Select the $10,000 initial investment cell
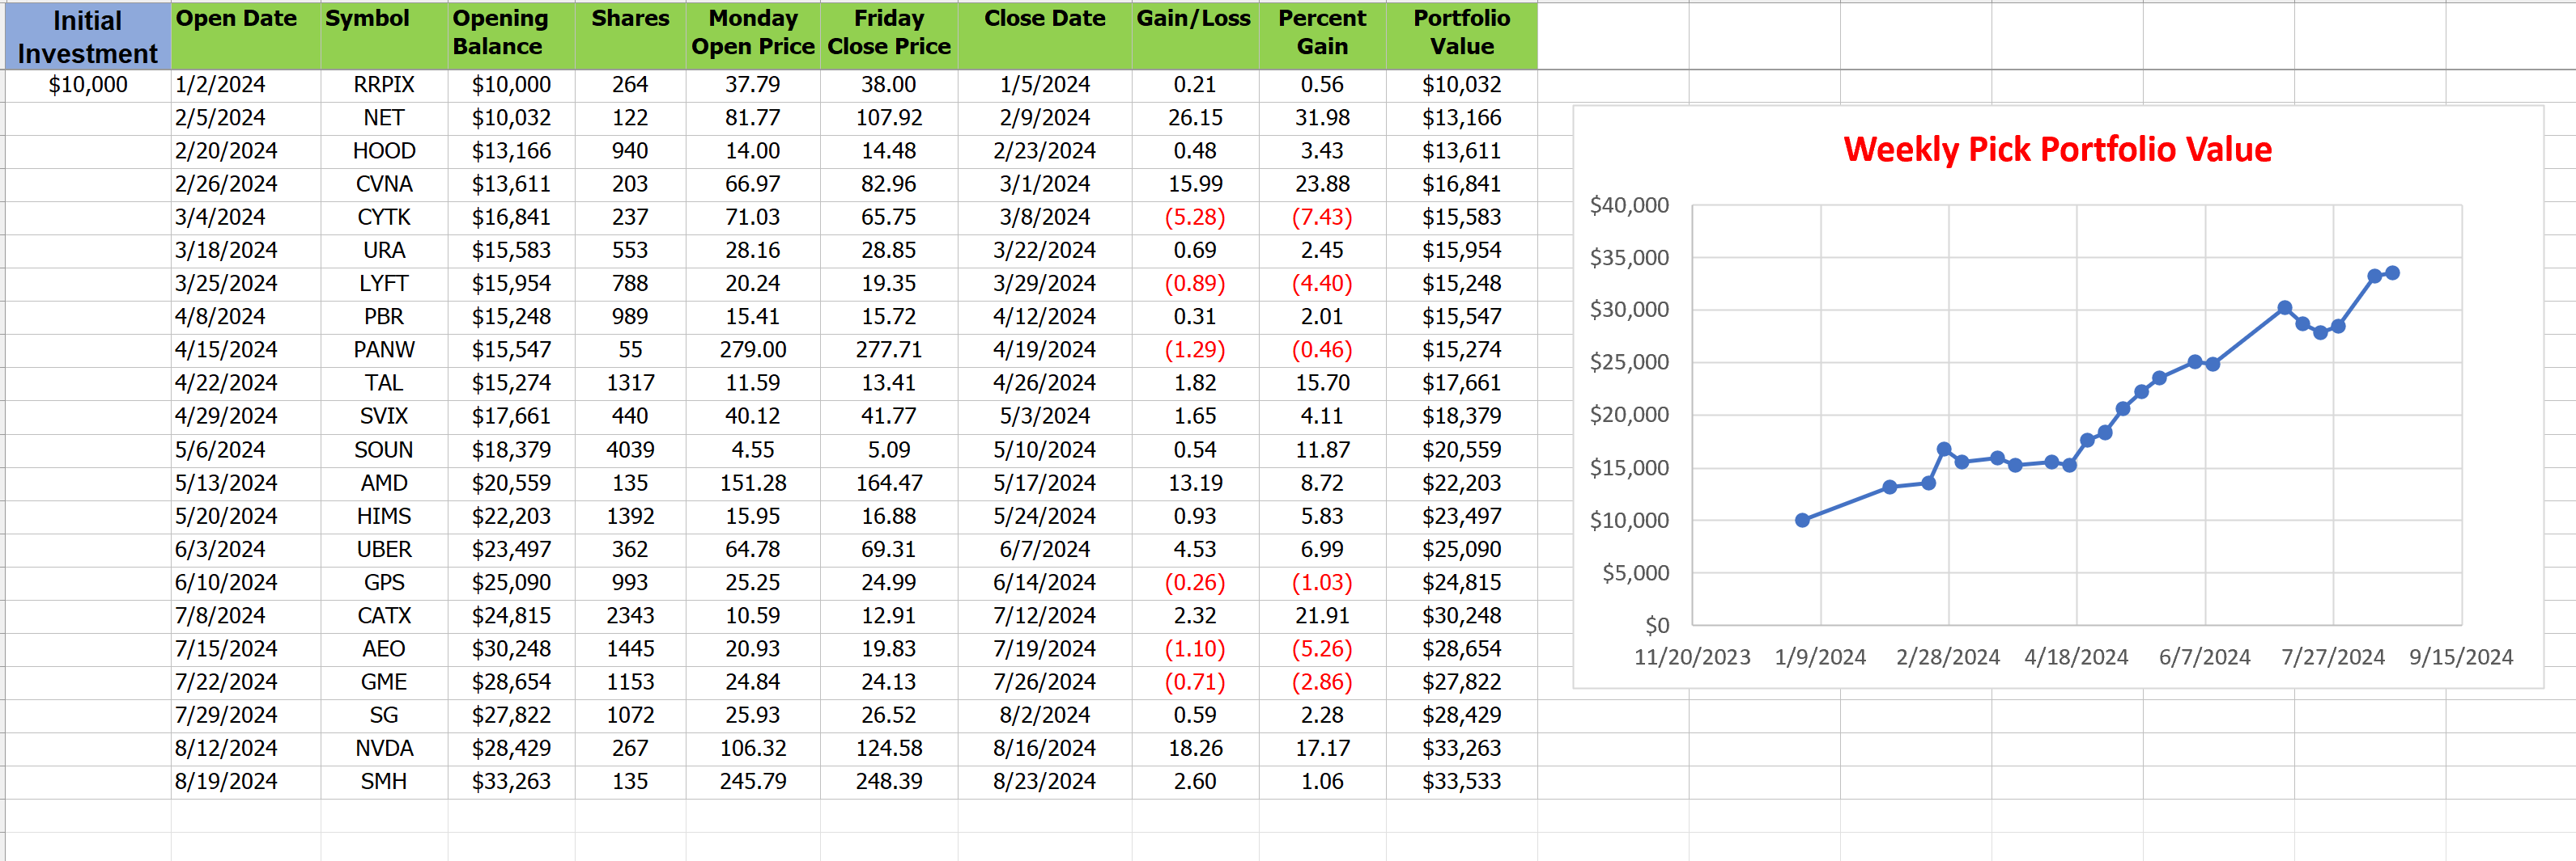 click(x=88, y=85)
